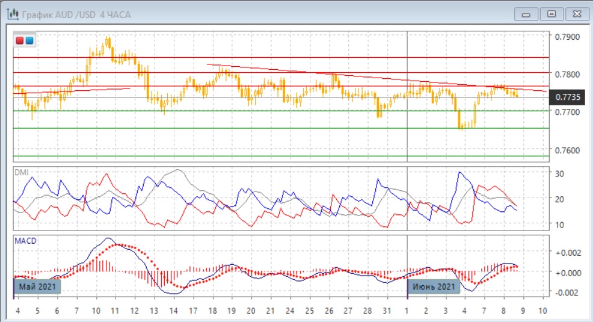Click the MACD axis value +0.002
Screen dimensions: 593x322
point(568,253)
